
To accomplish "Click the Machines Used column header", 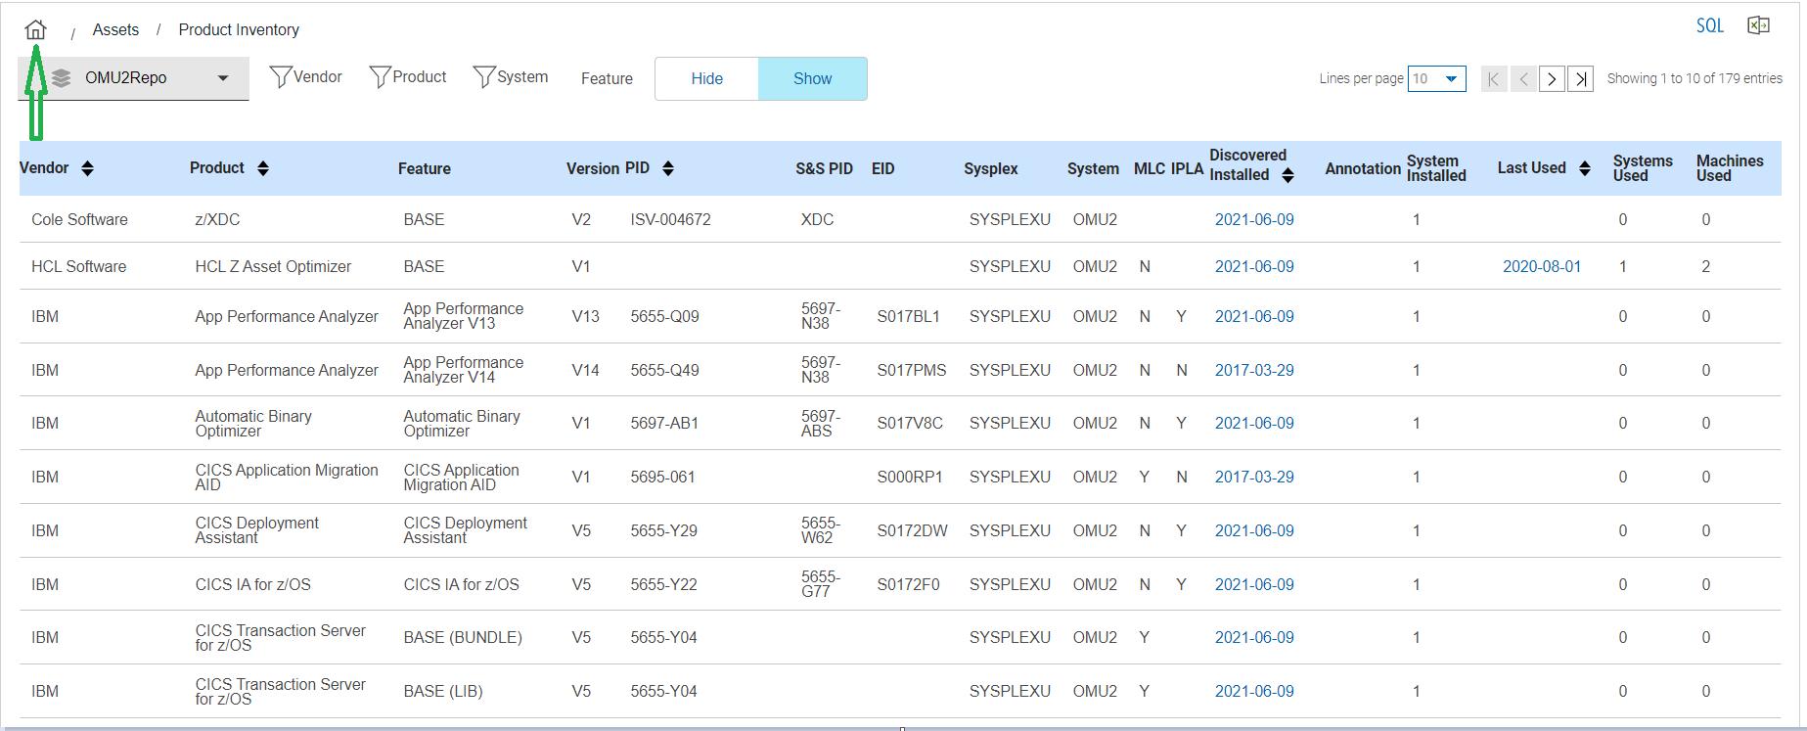I will tap(1730, 168).
